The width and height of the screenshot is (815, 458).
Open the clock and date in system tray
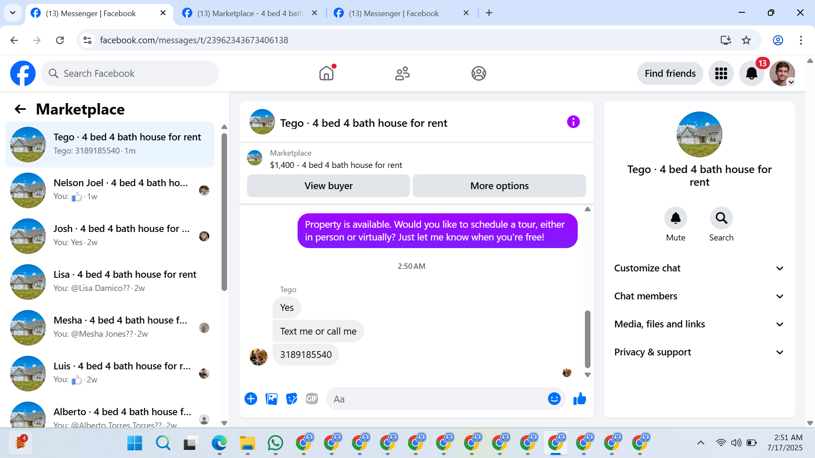785,443
